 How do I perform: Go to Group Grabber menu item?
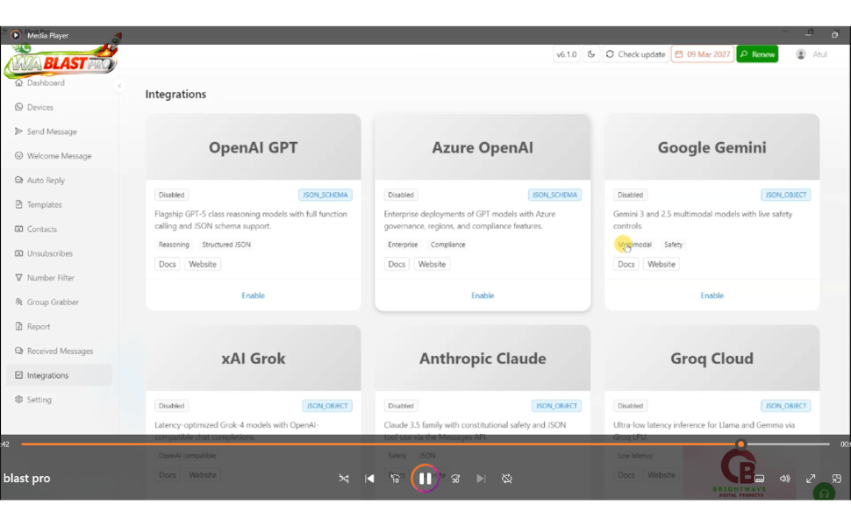(53, 302)
